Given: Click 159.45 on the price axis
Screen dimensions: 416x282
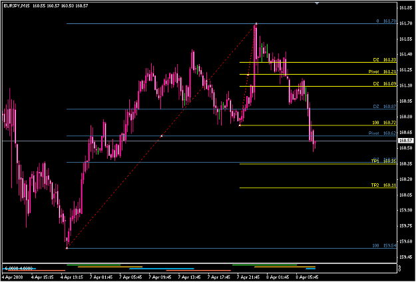Looking at the screenshot, I should pos(405,257).
